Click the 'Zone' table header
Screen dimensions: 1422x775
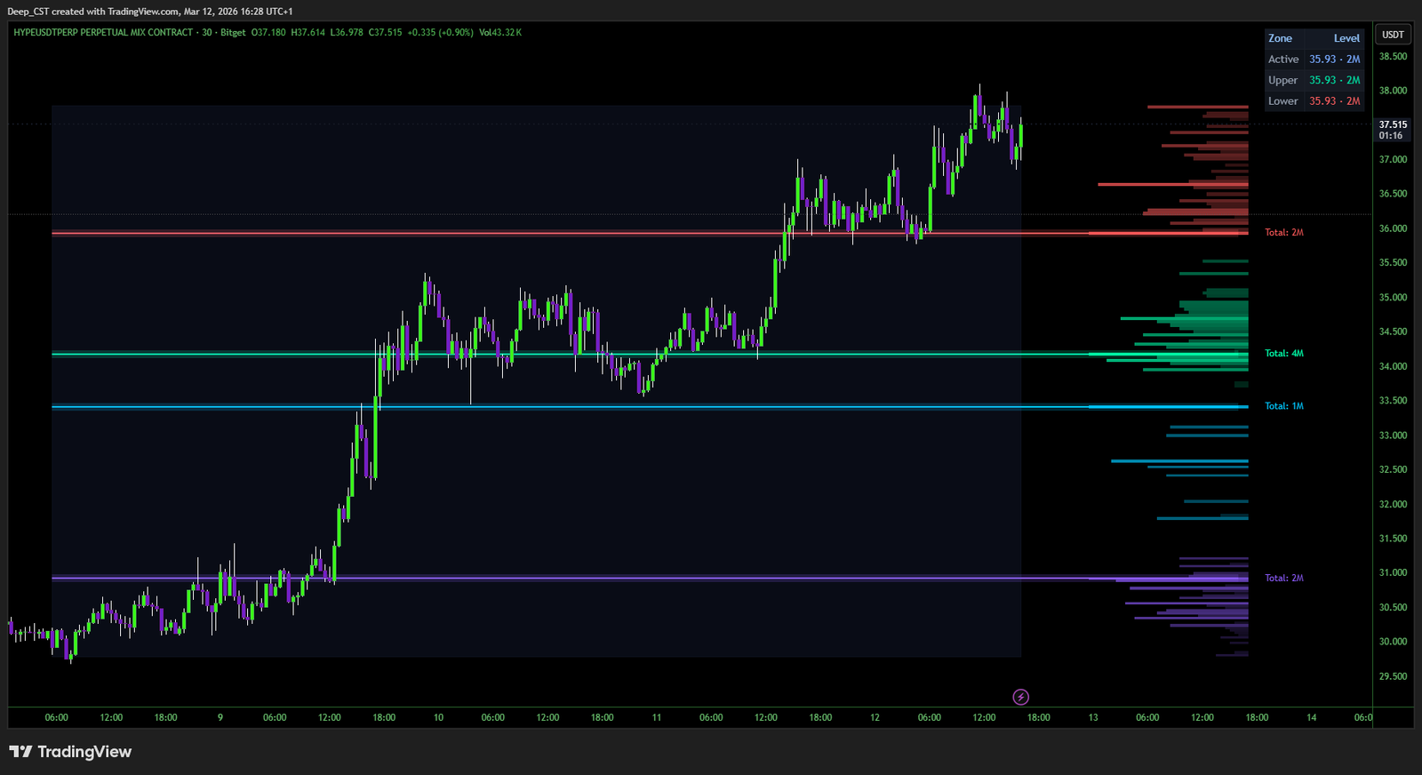click(x=1280, y=38)
